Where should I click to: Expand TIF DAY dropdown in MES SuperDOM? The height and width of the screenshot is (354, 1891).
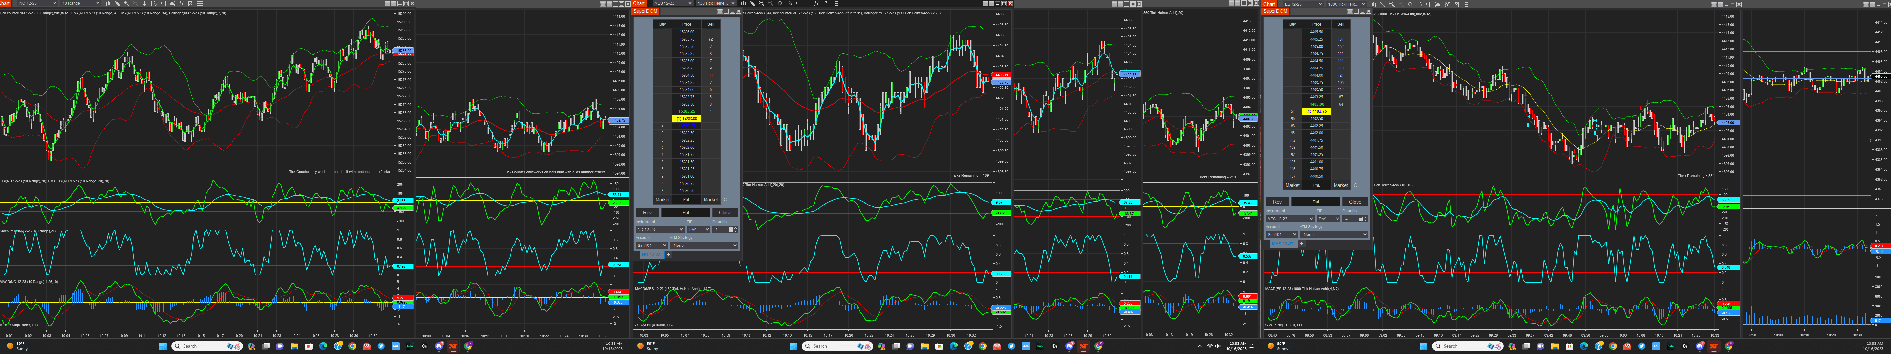click(x=1329, y=219)
